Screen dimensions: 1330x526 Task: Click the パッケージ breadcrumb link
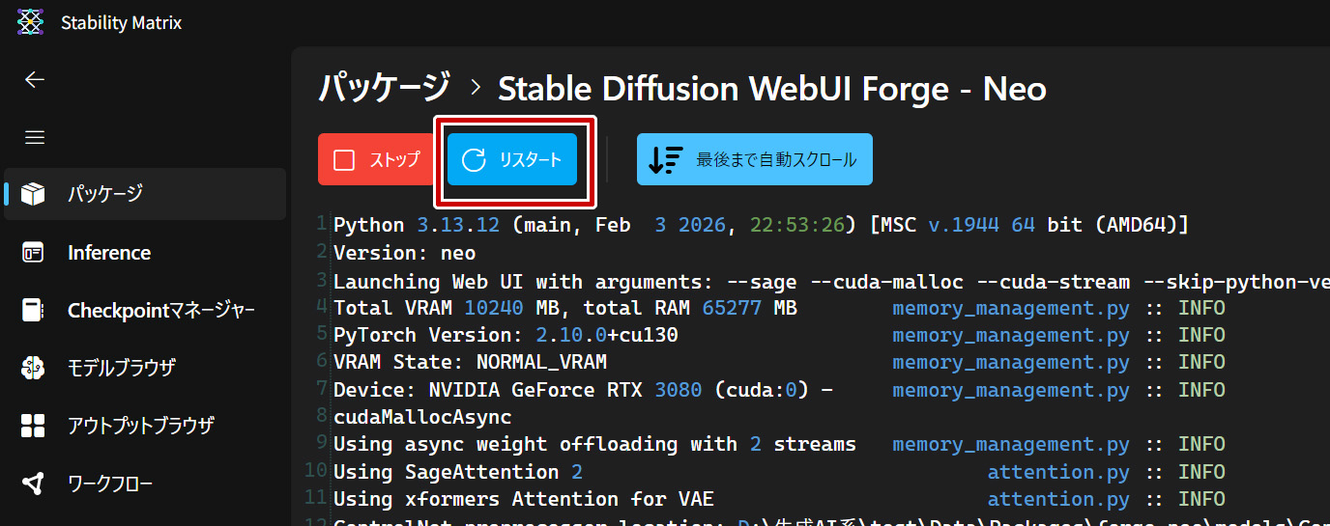(x=385, y=89)
